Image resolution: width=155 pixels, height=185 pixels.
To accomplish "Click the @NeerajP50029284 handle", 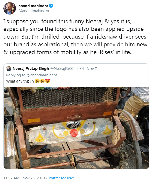I will click(x=67, y=69).
